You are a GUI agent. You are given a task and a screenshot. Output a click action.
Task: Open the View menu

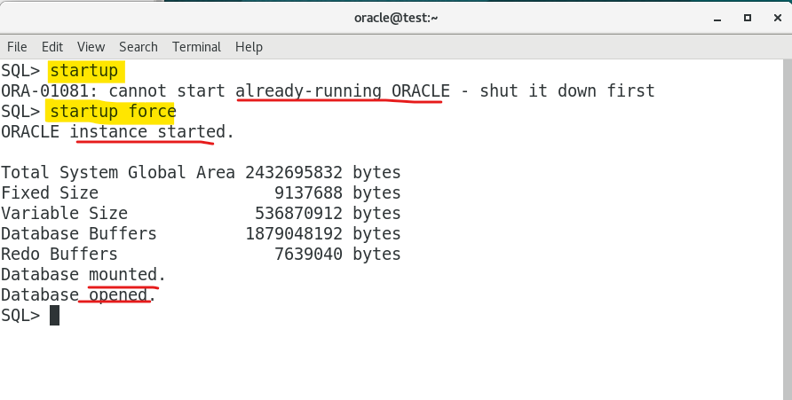[91, 47]
